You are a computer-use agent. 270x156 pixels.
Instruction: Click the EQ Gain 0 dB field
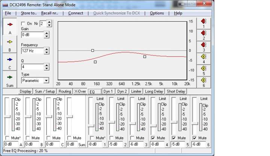click(x=33, y=35)
